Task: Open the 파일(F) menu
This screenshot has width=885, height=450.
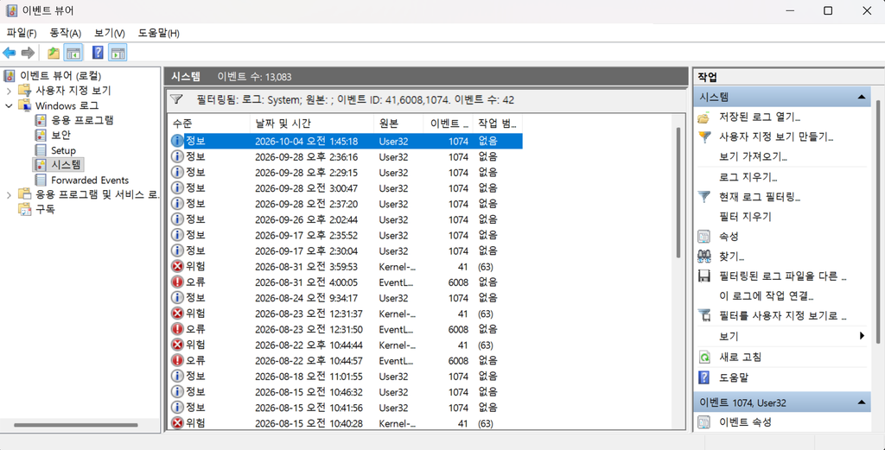Action: (22, 34)
